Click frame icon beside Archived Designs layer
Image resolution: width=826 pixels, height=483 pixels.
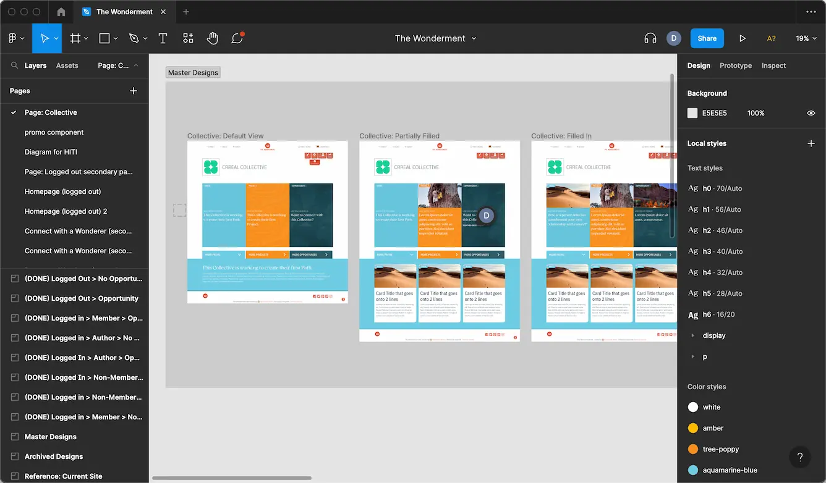(x=14, y=456)
